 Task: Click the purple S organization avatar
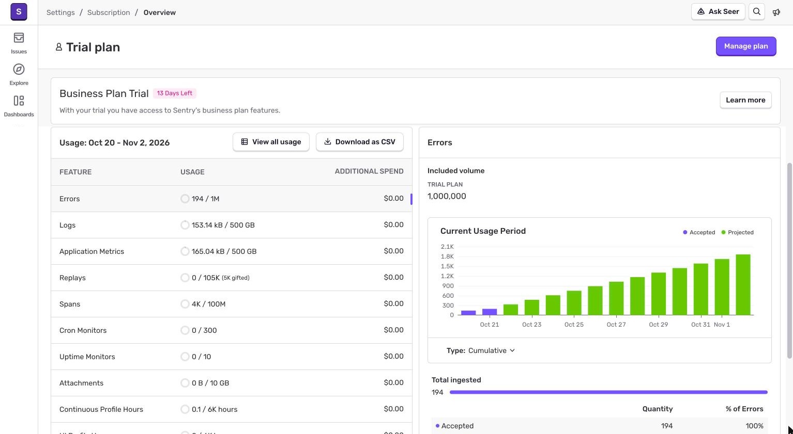19,11
